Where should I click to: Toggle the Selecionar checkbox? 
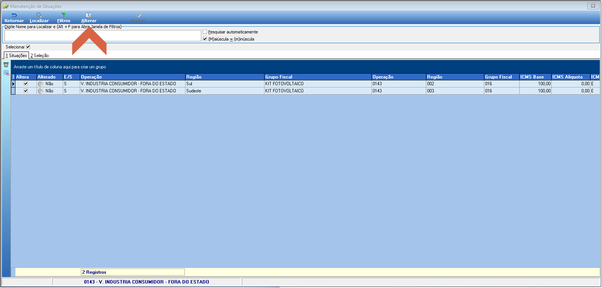coord(28,47)
